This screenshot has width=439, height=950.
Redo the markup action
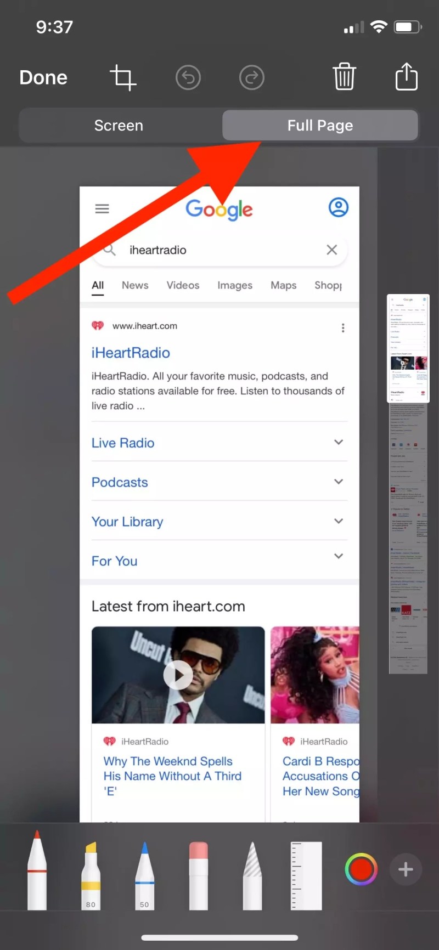[x=252, y=77]
